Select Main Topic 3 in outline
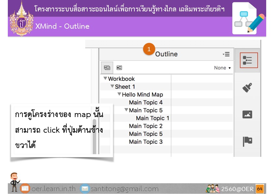The image size is (274, 194). tap(145, 142)
